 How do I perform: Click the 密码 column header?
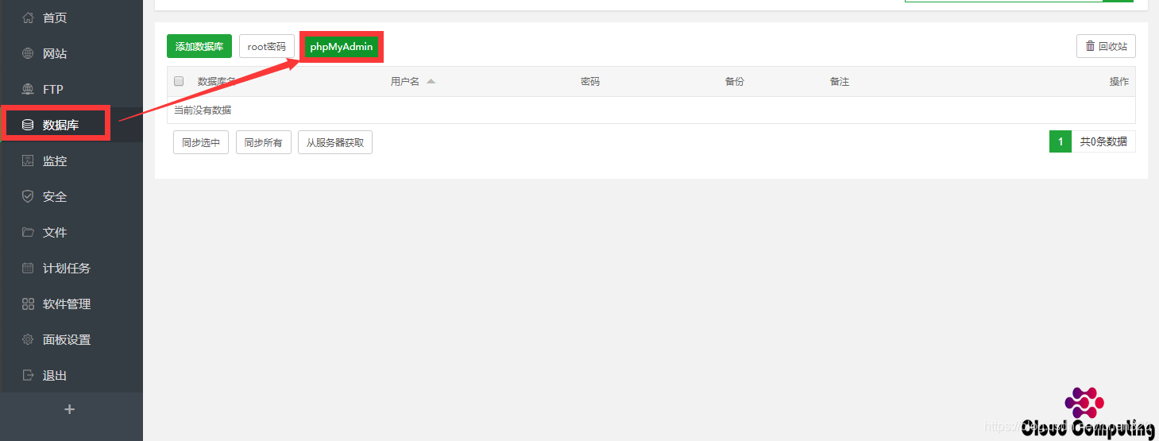click(590, 81)
